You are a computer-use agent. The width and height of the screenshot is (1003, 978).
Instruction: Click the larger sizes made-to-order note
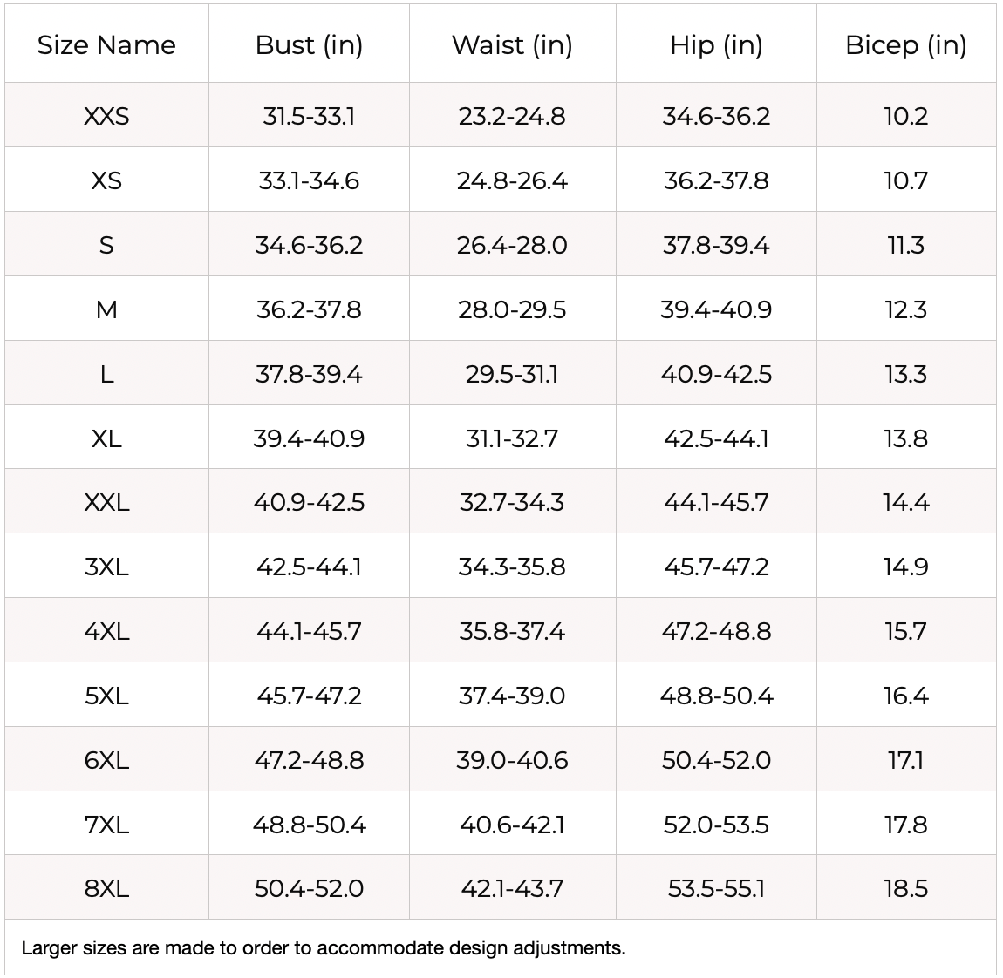tap(324, 947)
